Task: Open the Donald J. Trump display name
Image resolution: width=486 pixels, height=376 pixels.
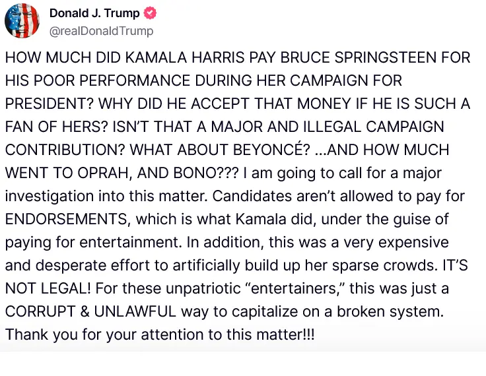Action: (x=96, y=13)
